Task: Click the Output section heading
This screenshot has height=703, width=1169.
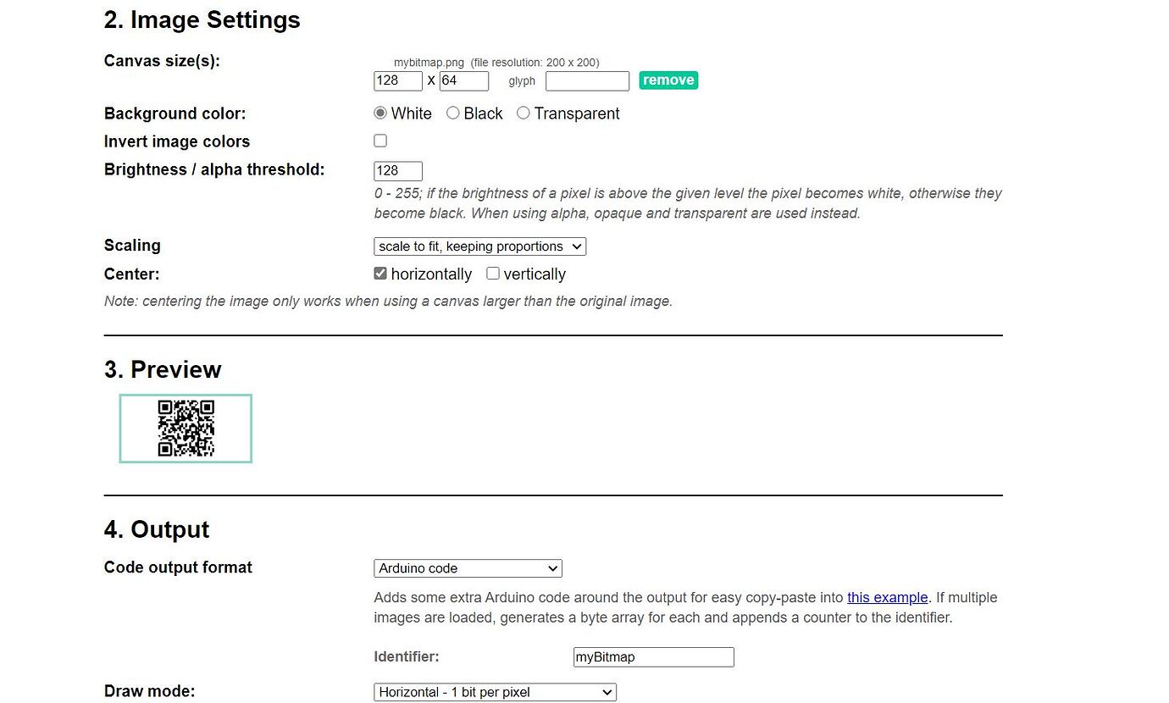Action: 157,529
